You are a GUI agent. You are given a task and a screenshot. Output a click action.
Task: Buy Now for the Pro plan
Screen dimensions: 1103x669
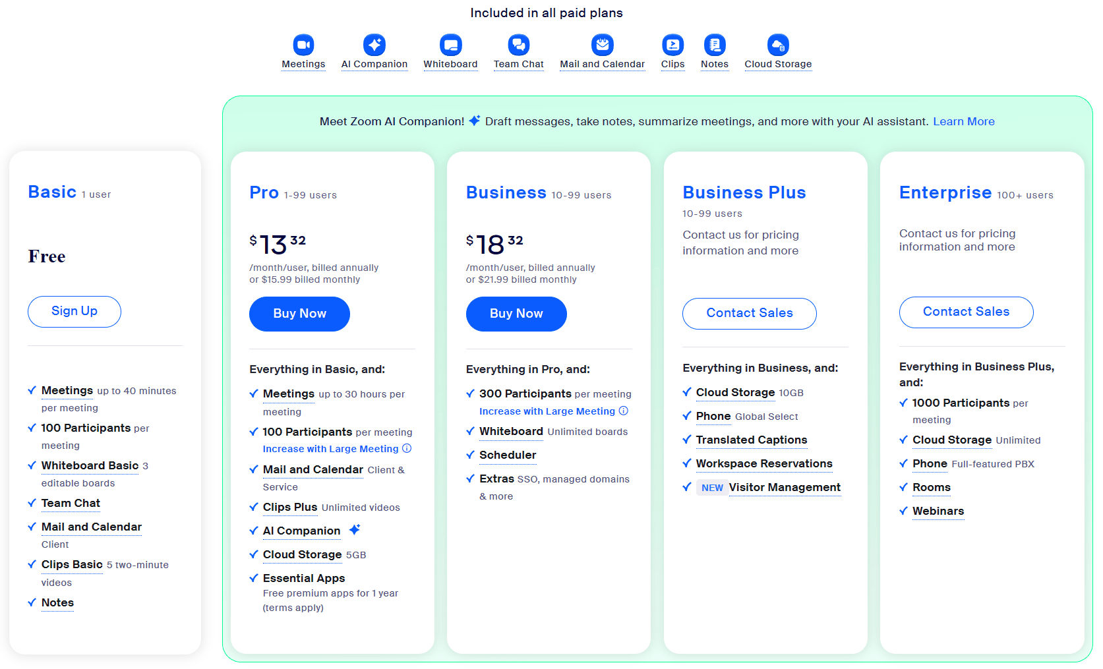click(299, 314)
